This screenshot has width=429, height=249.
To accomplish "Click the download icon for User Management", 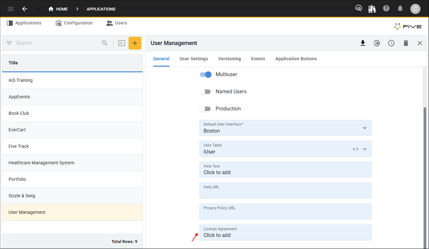I will 363,43.
